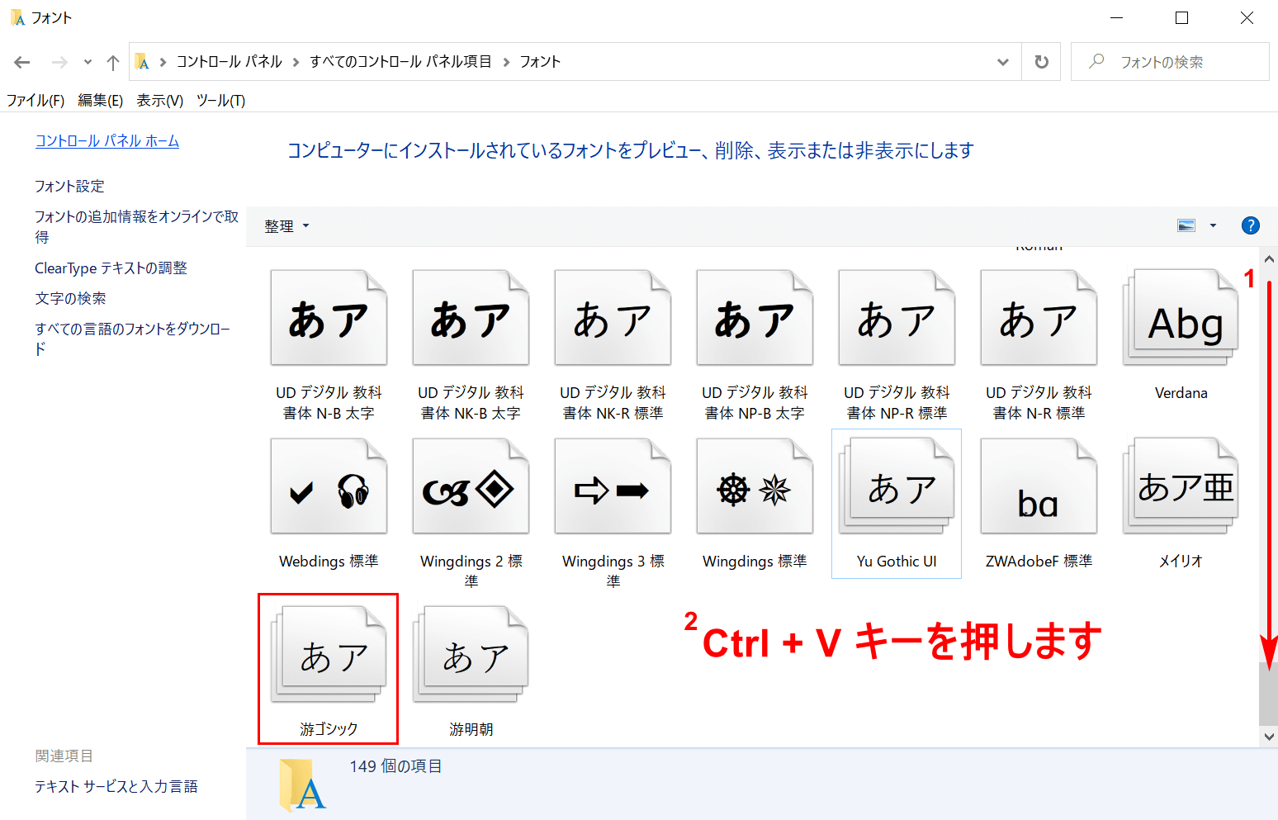Click the Yu Gothic UI name label
This screenshot has height=820, width=1278.
pos(897,562)
